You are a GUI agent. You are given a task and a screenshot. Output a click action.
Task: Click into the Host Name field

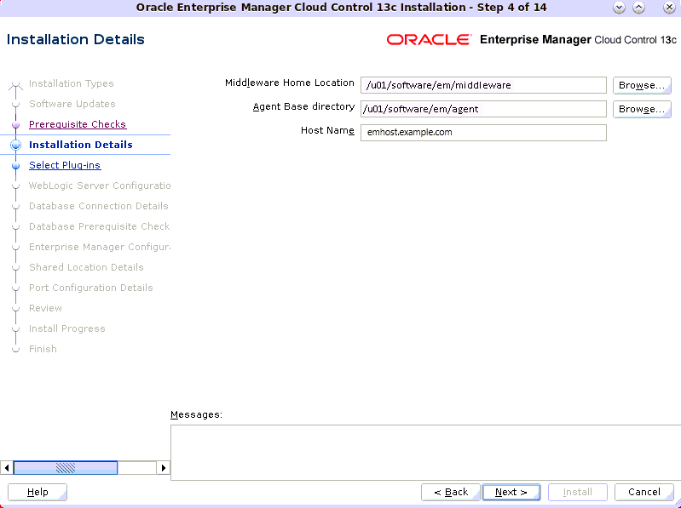click(483, 133)
